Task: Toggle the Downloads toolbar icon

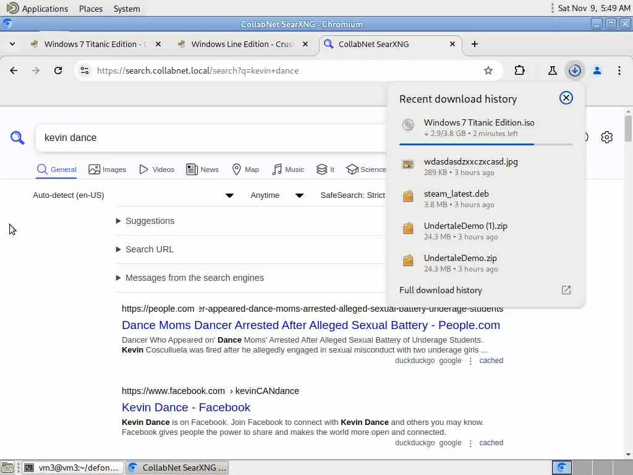Action: pyautogui.click(x=574, y=71)
